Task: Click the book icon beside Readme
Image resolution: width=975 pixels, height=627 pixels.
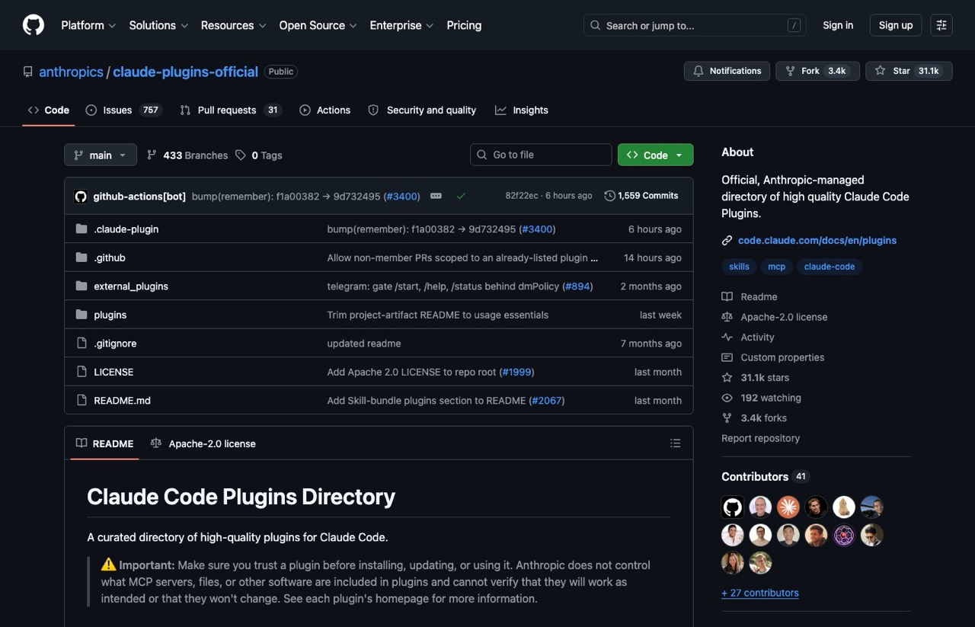Action: [x=727, y=297]
